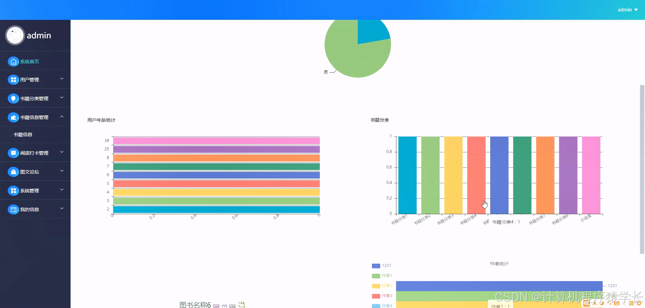Image resolution: width=645 pixels, height=308 pixels.
Task: Click the IME settings gear icon
Action: tap(639, 303)
